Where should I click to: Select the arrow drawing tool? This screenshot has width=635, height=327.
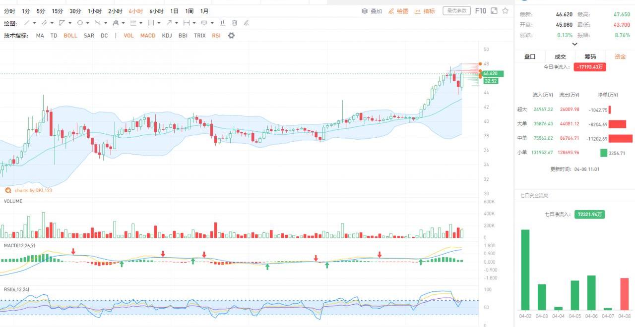tap(169, 23)
